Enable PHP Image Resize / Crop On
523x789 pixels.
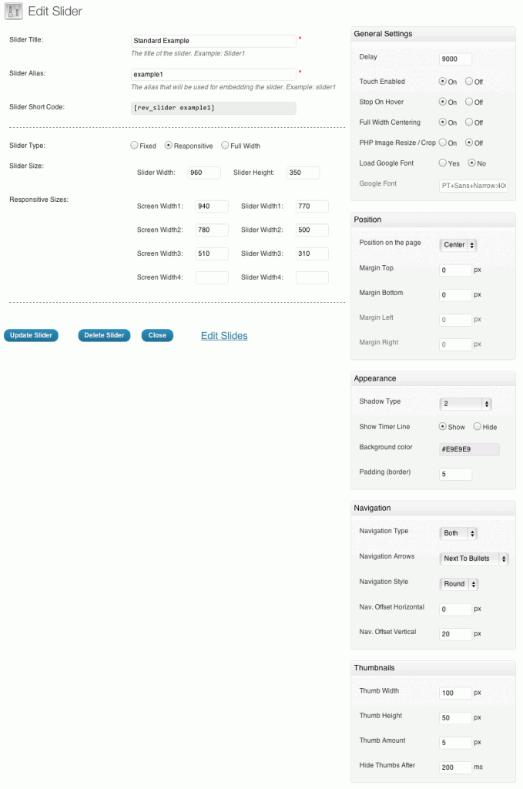click(443, 143)
